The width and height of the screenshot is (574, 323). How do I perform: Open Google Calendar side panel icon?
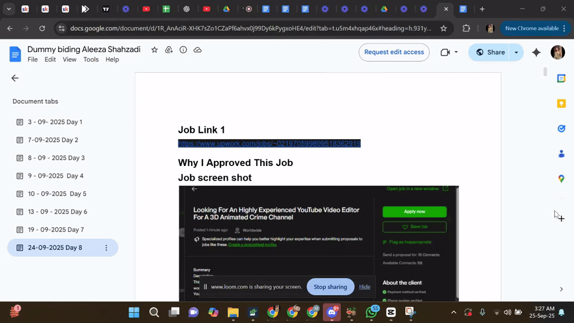[561, 79]
